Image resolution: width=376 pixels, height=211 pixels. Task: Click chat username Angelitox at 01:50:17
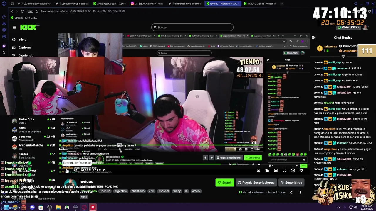330,129
